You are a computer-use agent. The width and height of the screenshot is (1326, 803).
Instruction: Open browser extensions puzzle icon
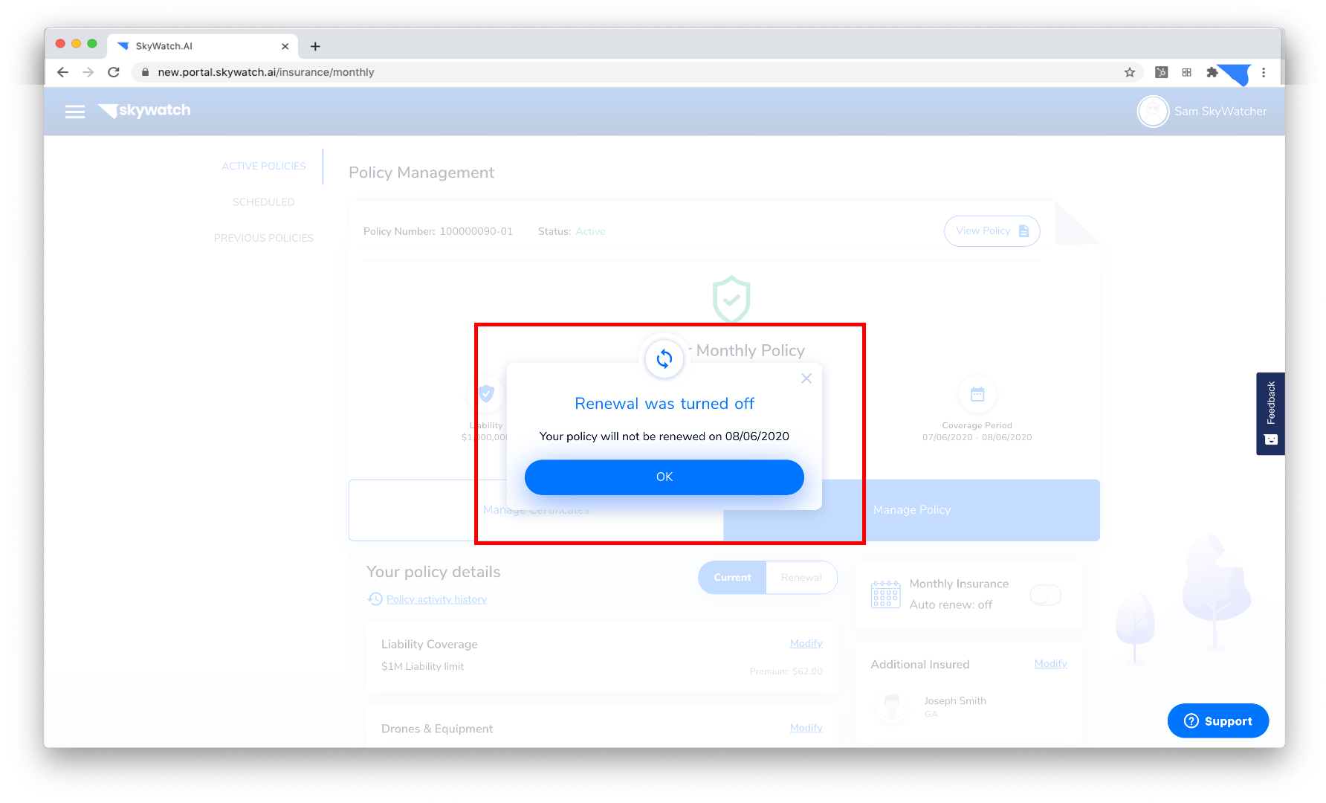tap(1212, 72)
